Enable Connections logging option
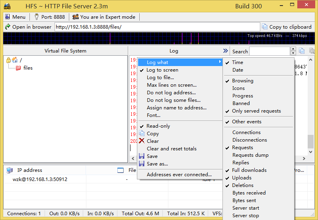Screen dimensions: 318x220 point(259,132)
